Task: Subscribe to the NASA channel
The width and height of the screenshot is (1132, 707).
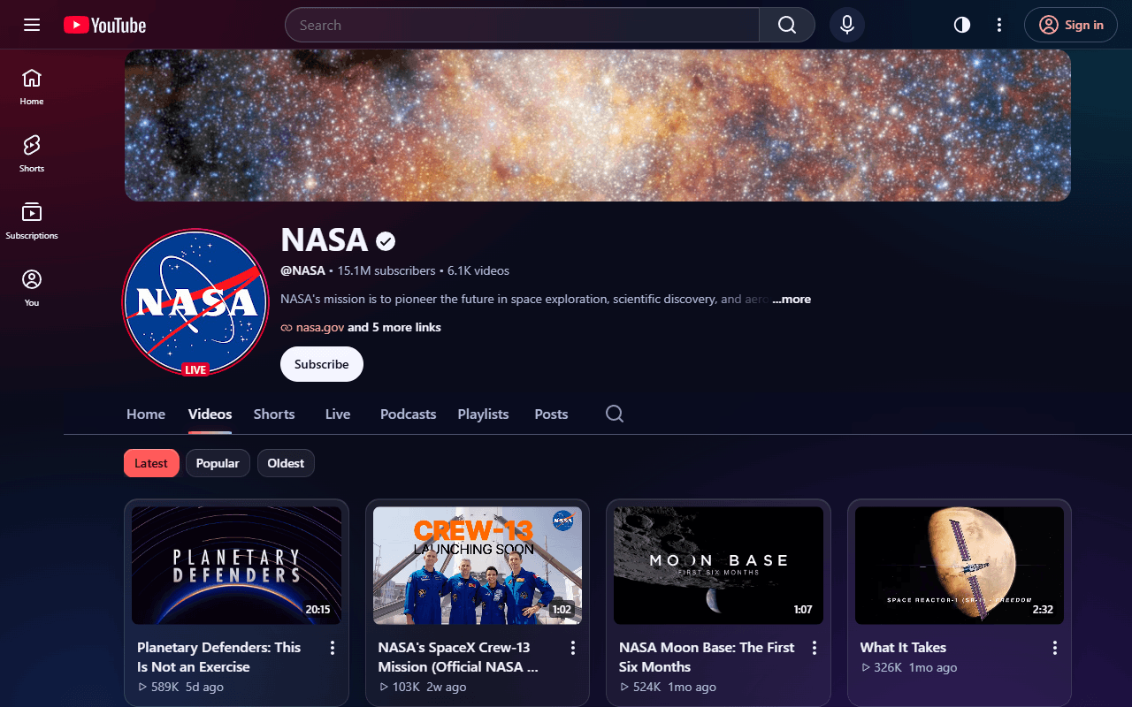Action: [x=322, y=364]
